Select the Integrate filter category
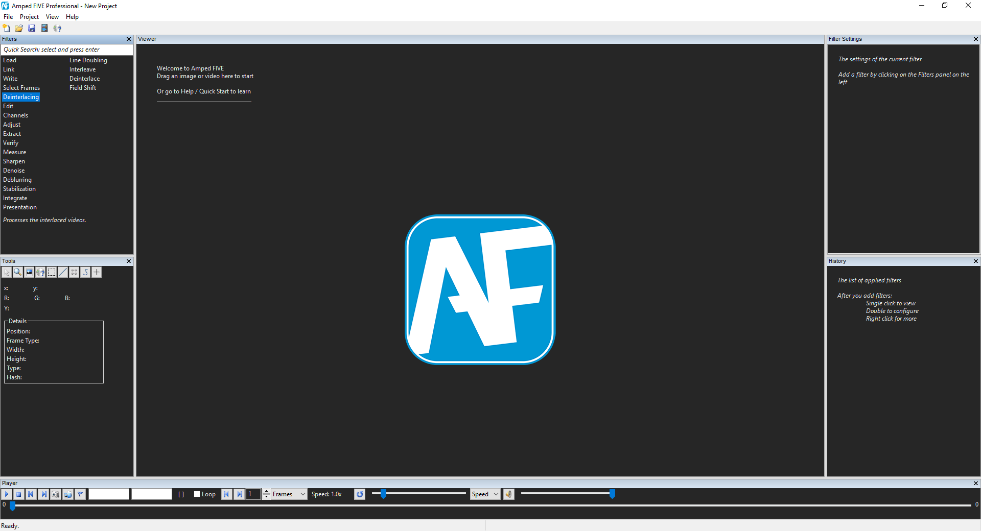Viewport: 981px width, 531px height. pos(15,198)
